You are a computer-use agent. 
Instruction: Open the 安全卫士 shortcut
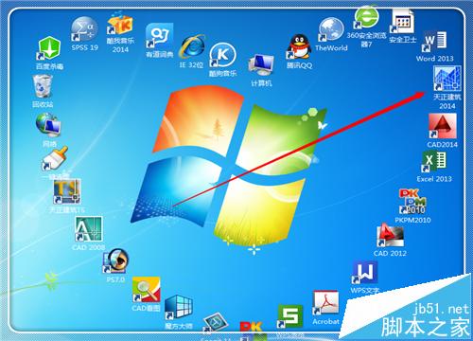402,21
